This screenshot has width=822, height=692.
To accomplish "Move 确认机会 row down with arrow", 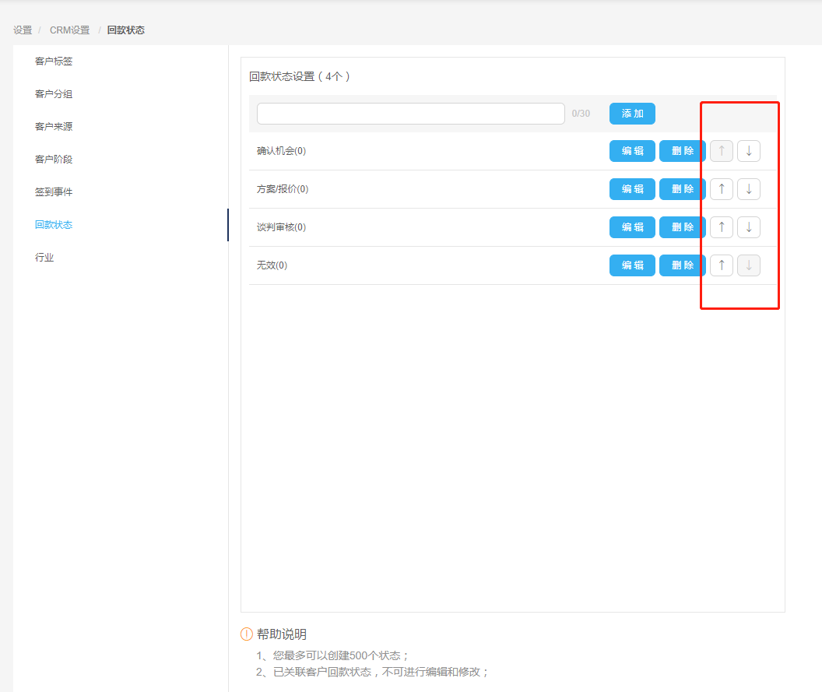I will (748, 151).
